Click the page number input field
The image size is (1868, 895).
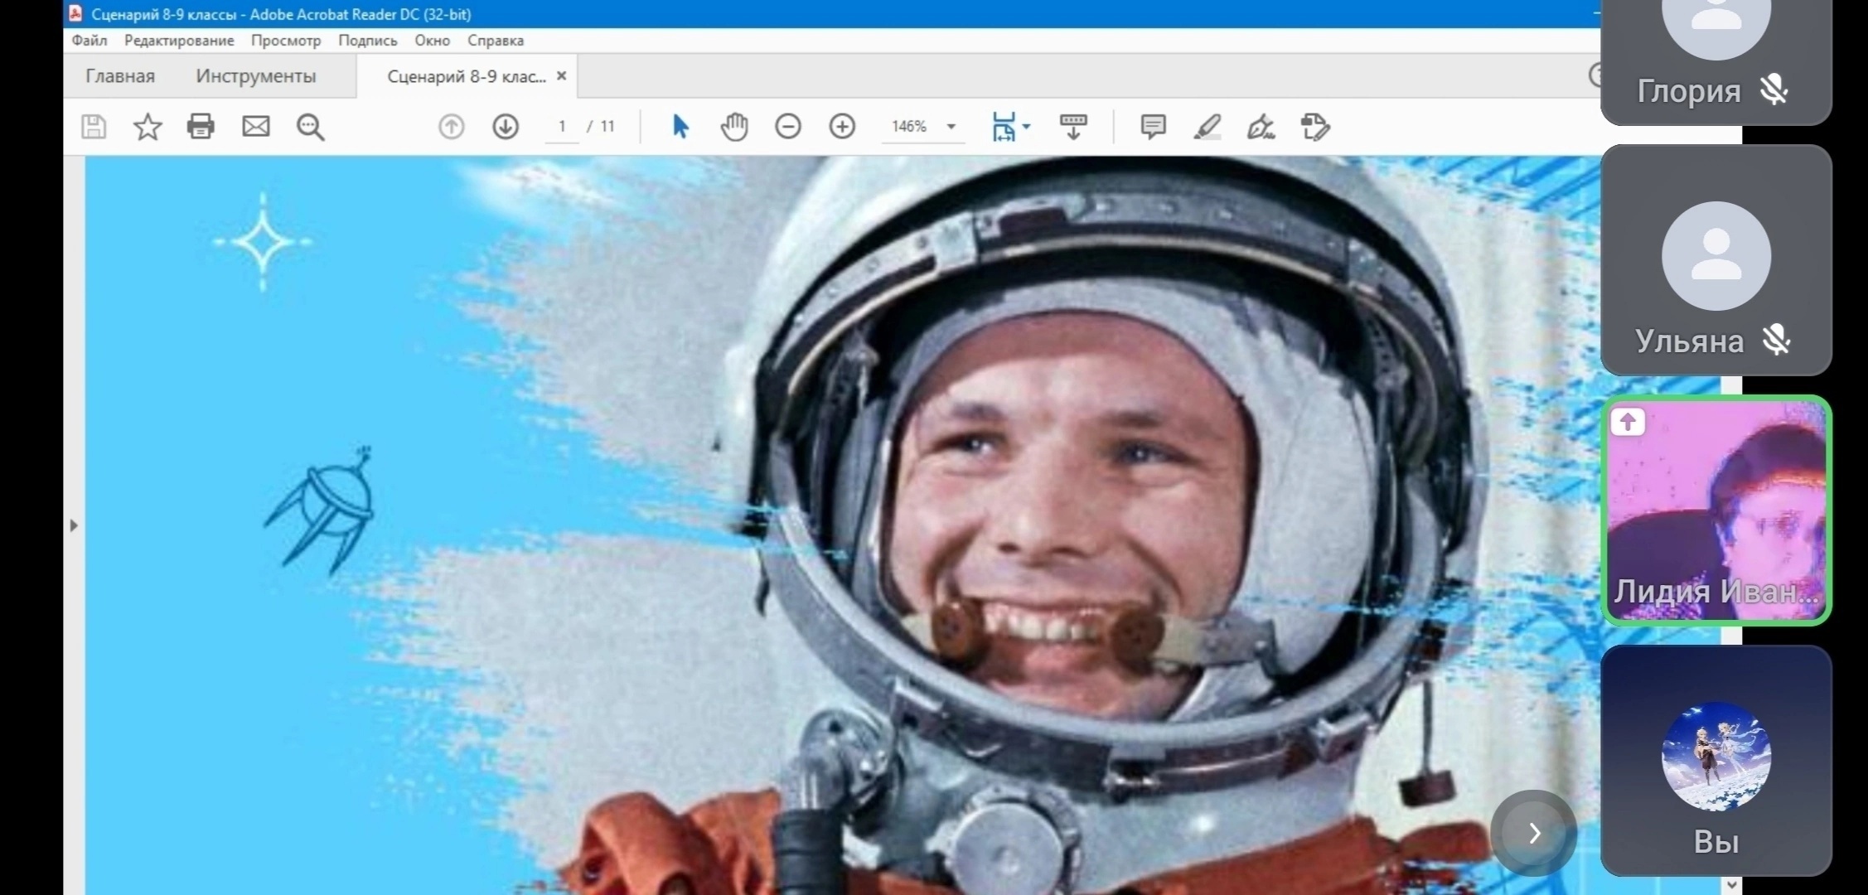[x=562, y=127]
